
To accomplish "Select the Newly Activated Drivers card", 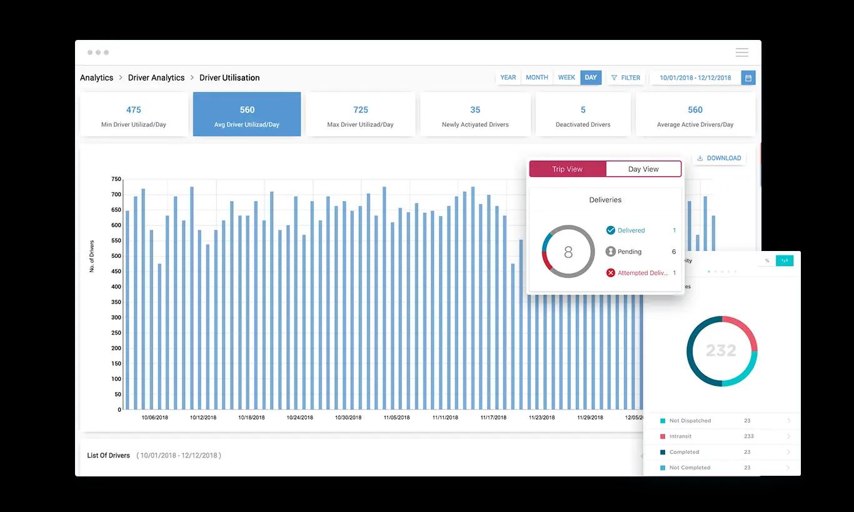I will [x=475, y=114].
